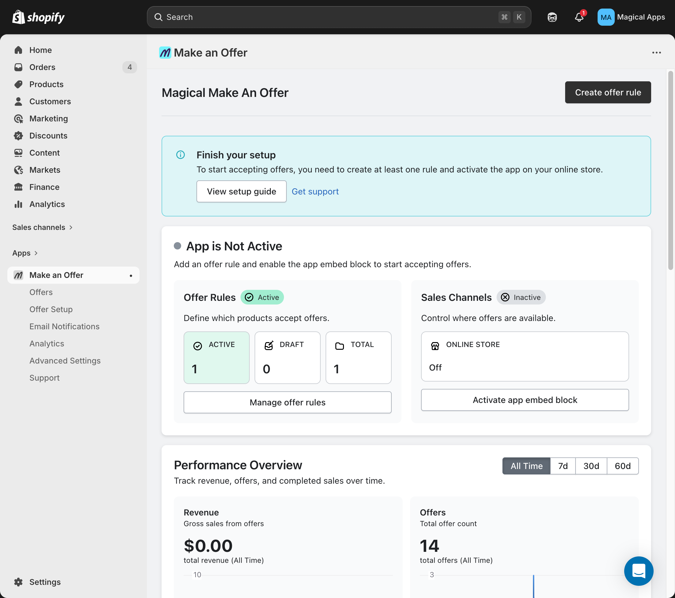Open the Orders section from sidebar
675x598 pixels.
42,67
